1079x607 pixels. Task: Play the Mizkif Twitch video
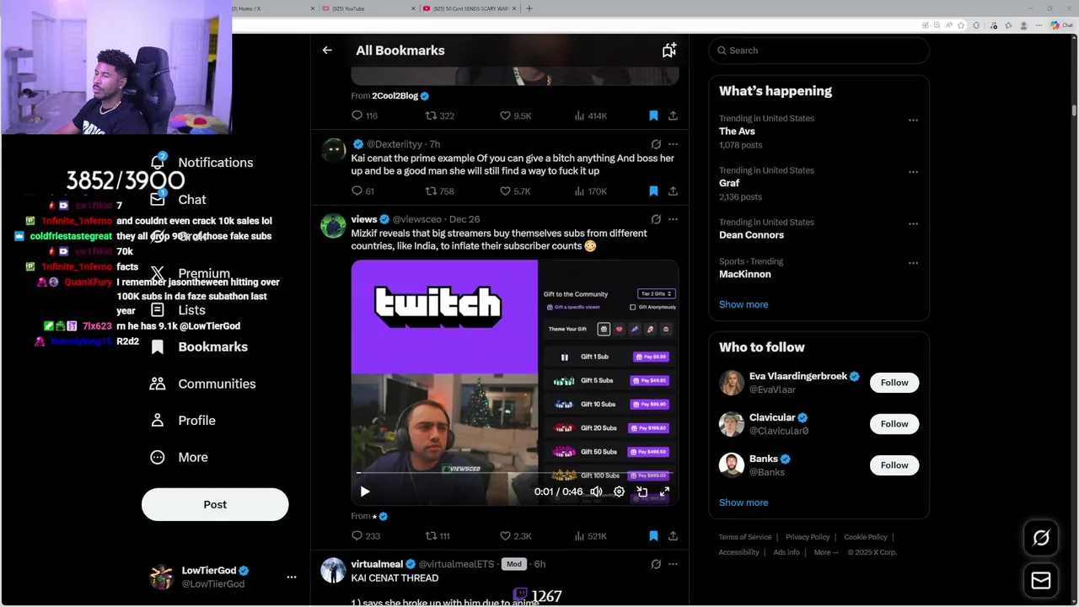click(365, 492)
